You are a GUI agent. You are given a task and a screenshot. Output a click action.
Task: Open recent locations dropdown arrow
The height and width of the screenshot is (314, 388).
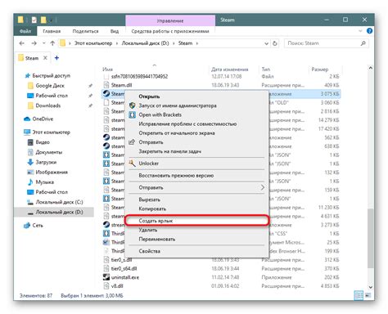(x=43, y=43)
